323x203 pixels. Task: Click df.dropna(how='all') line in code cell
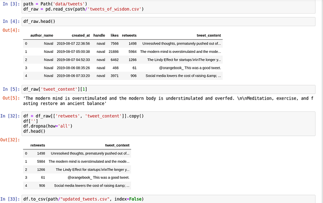(48, 126)
